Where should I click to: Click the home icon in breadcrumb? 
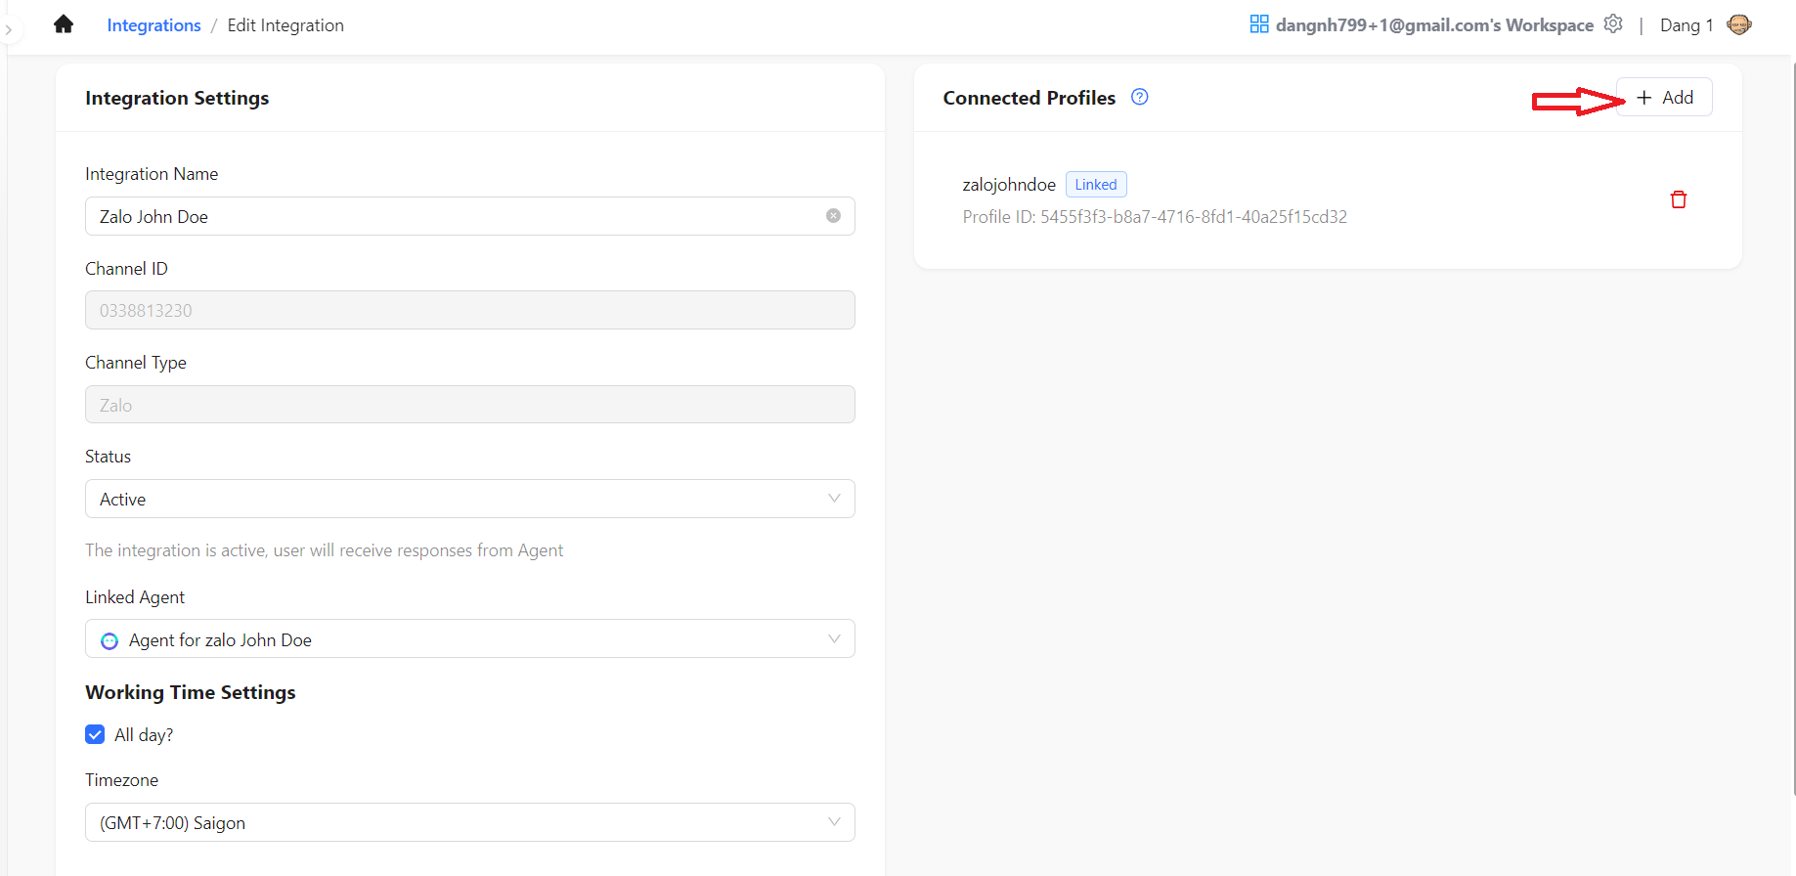(64, 24)
